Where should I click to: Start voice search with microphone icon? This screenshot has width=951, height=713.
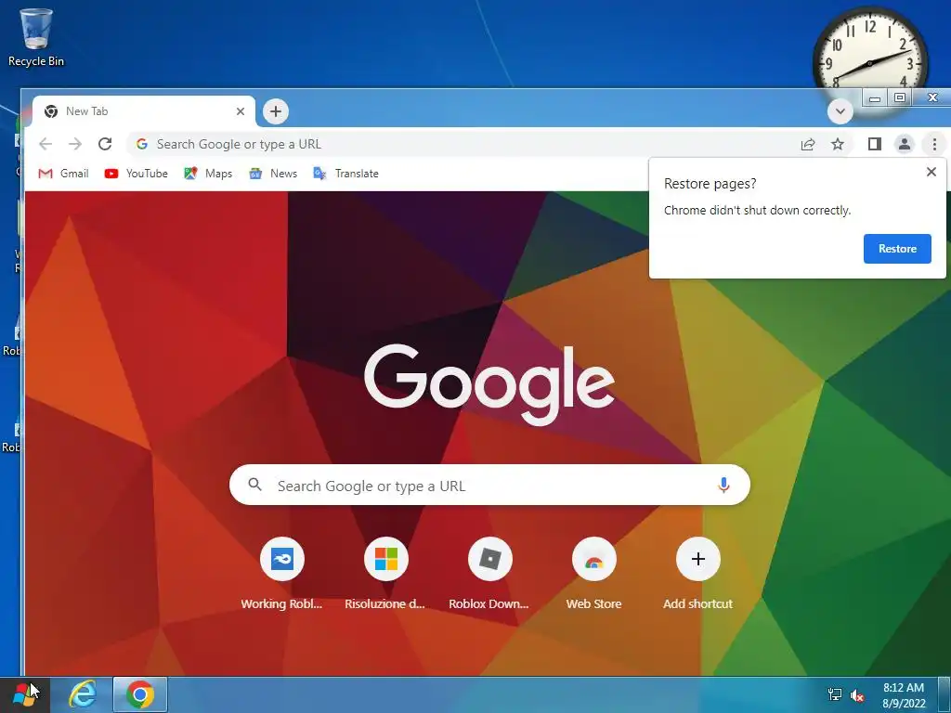(723, 485)
